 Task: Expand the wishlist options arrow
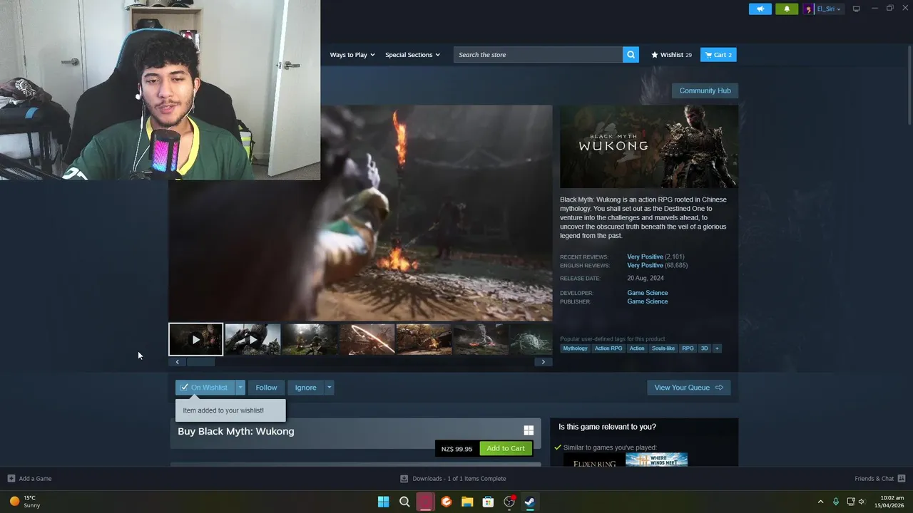click(x=240, y=388)
